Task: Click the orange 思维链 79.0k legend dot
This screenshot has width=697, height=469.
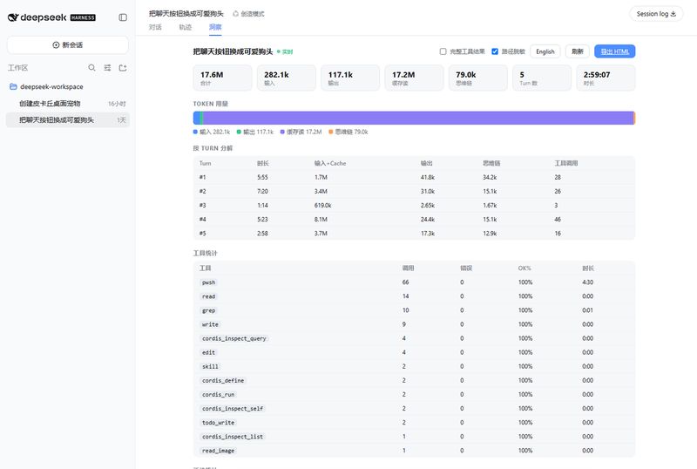Action: (331, 132)
